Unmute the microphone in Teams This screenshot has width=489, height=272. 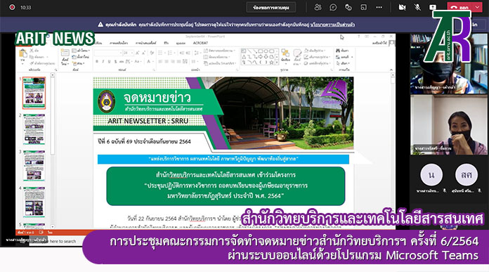pyautogui.click(x=417, y=8)
